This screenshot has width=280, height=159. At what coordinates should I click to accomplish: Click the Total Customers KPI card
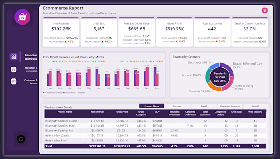point(212,32)
